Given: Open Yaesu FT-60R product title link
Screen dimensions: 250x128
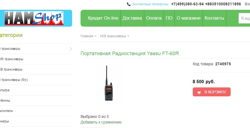Looking at the screenshot, I should (130, 53).
